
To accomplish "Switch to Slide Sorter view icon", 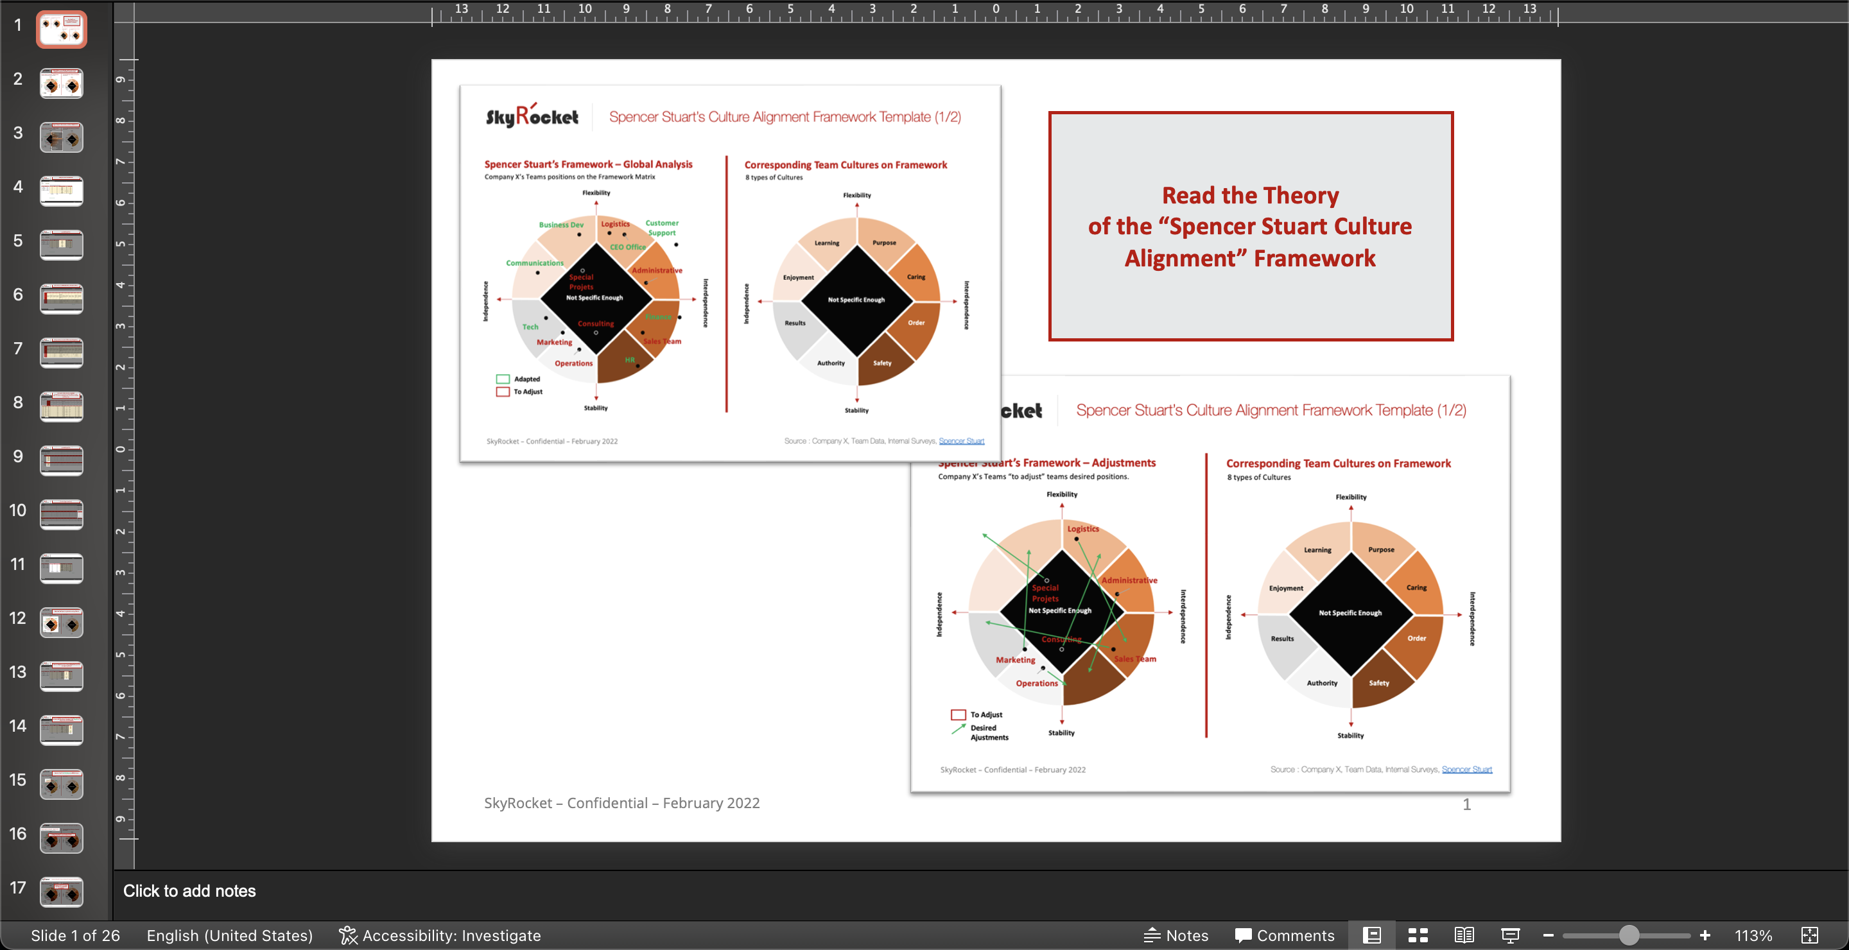I will click(1418, 935).
